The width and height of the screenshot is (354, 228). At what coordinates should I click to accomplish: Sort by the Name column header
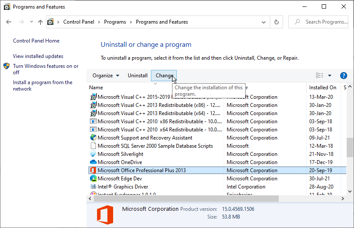point(96,88)
